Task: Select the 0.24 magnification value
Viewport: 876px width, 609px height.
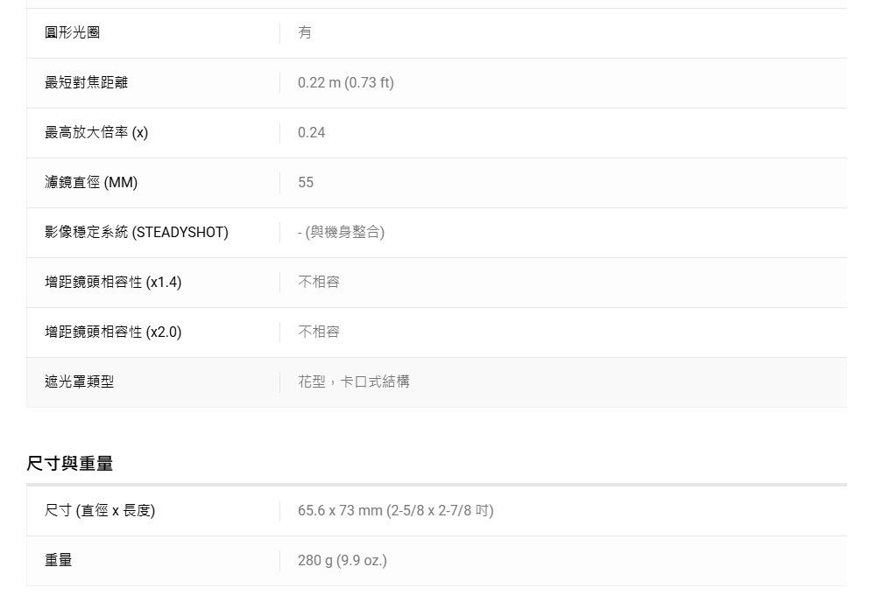Action: pos(311,132)
